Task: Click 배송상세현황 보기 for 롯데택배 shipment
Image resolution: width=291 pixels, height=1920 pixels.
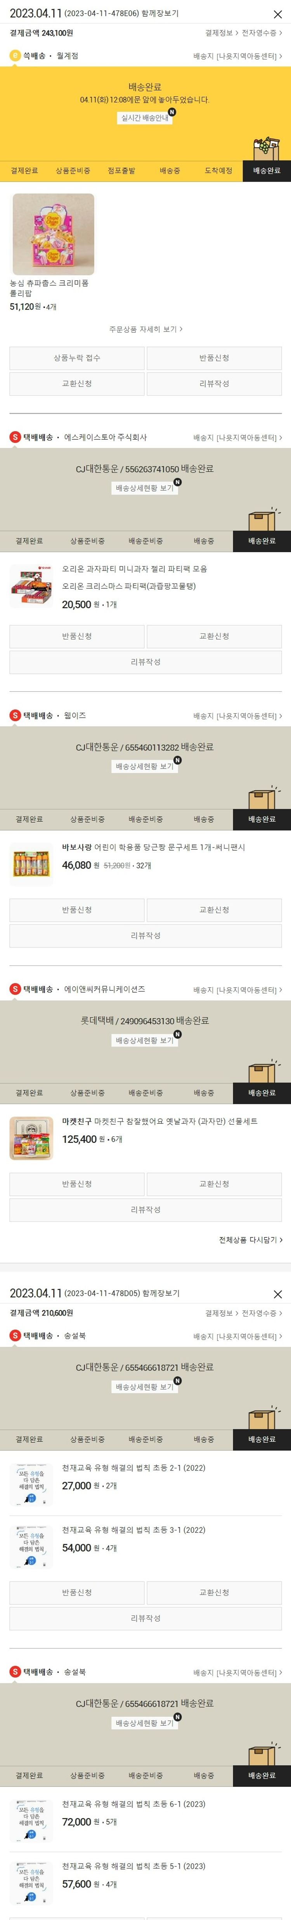Action: (x=145, y=1041)
